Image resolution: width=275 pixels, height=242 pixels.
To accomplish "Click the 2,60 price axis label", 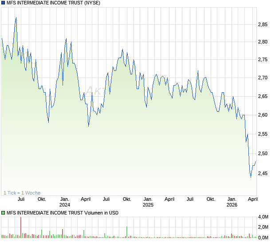I will pyautogui.click(x=263, y=115).
